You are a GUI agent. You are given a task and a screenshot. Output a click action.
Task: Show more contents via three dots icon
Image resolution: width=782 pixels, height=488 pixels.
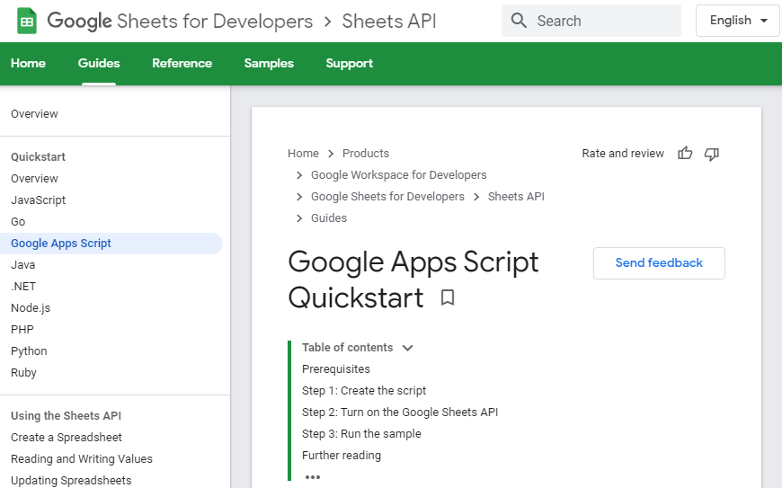313,477
